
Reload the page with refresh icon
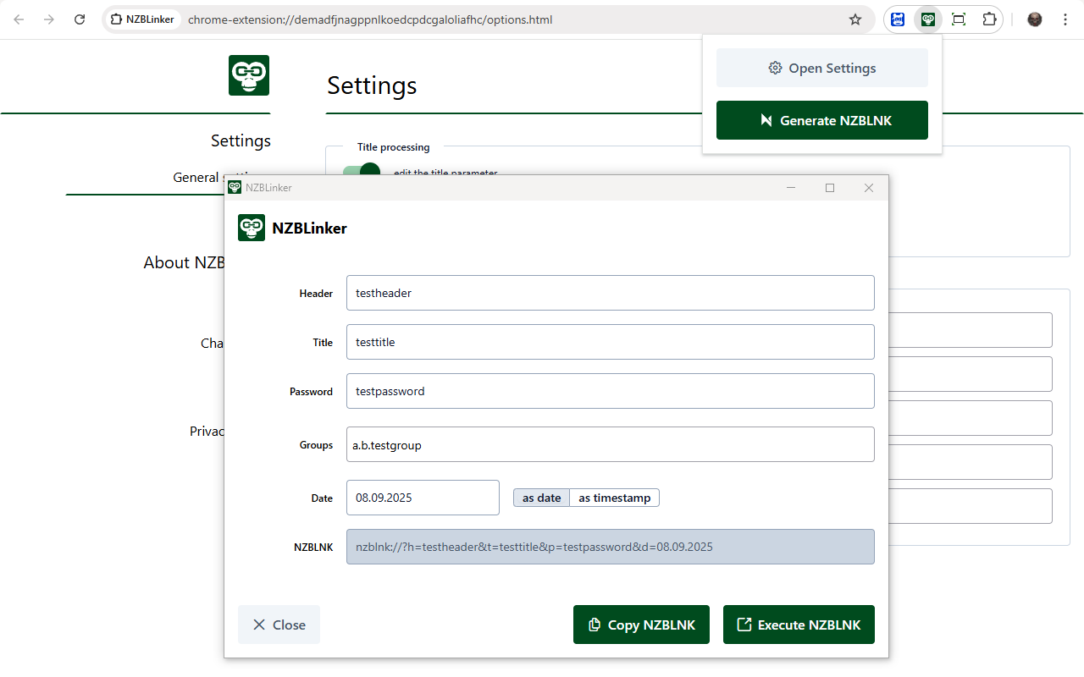[x=80, y=19]
